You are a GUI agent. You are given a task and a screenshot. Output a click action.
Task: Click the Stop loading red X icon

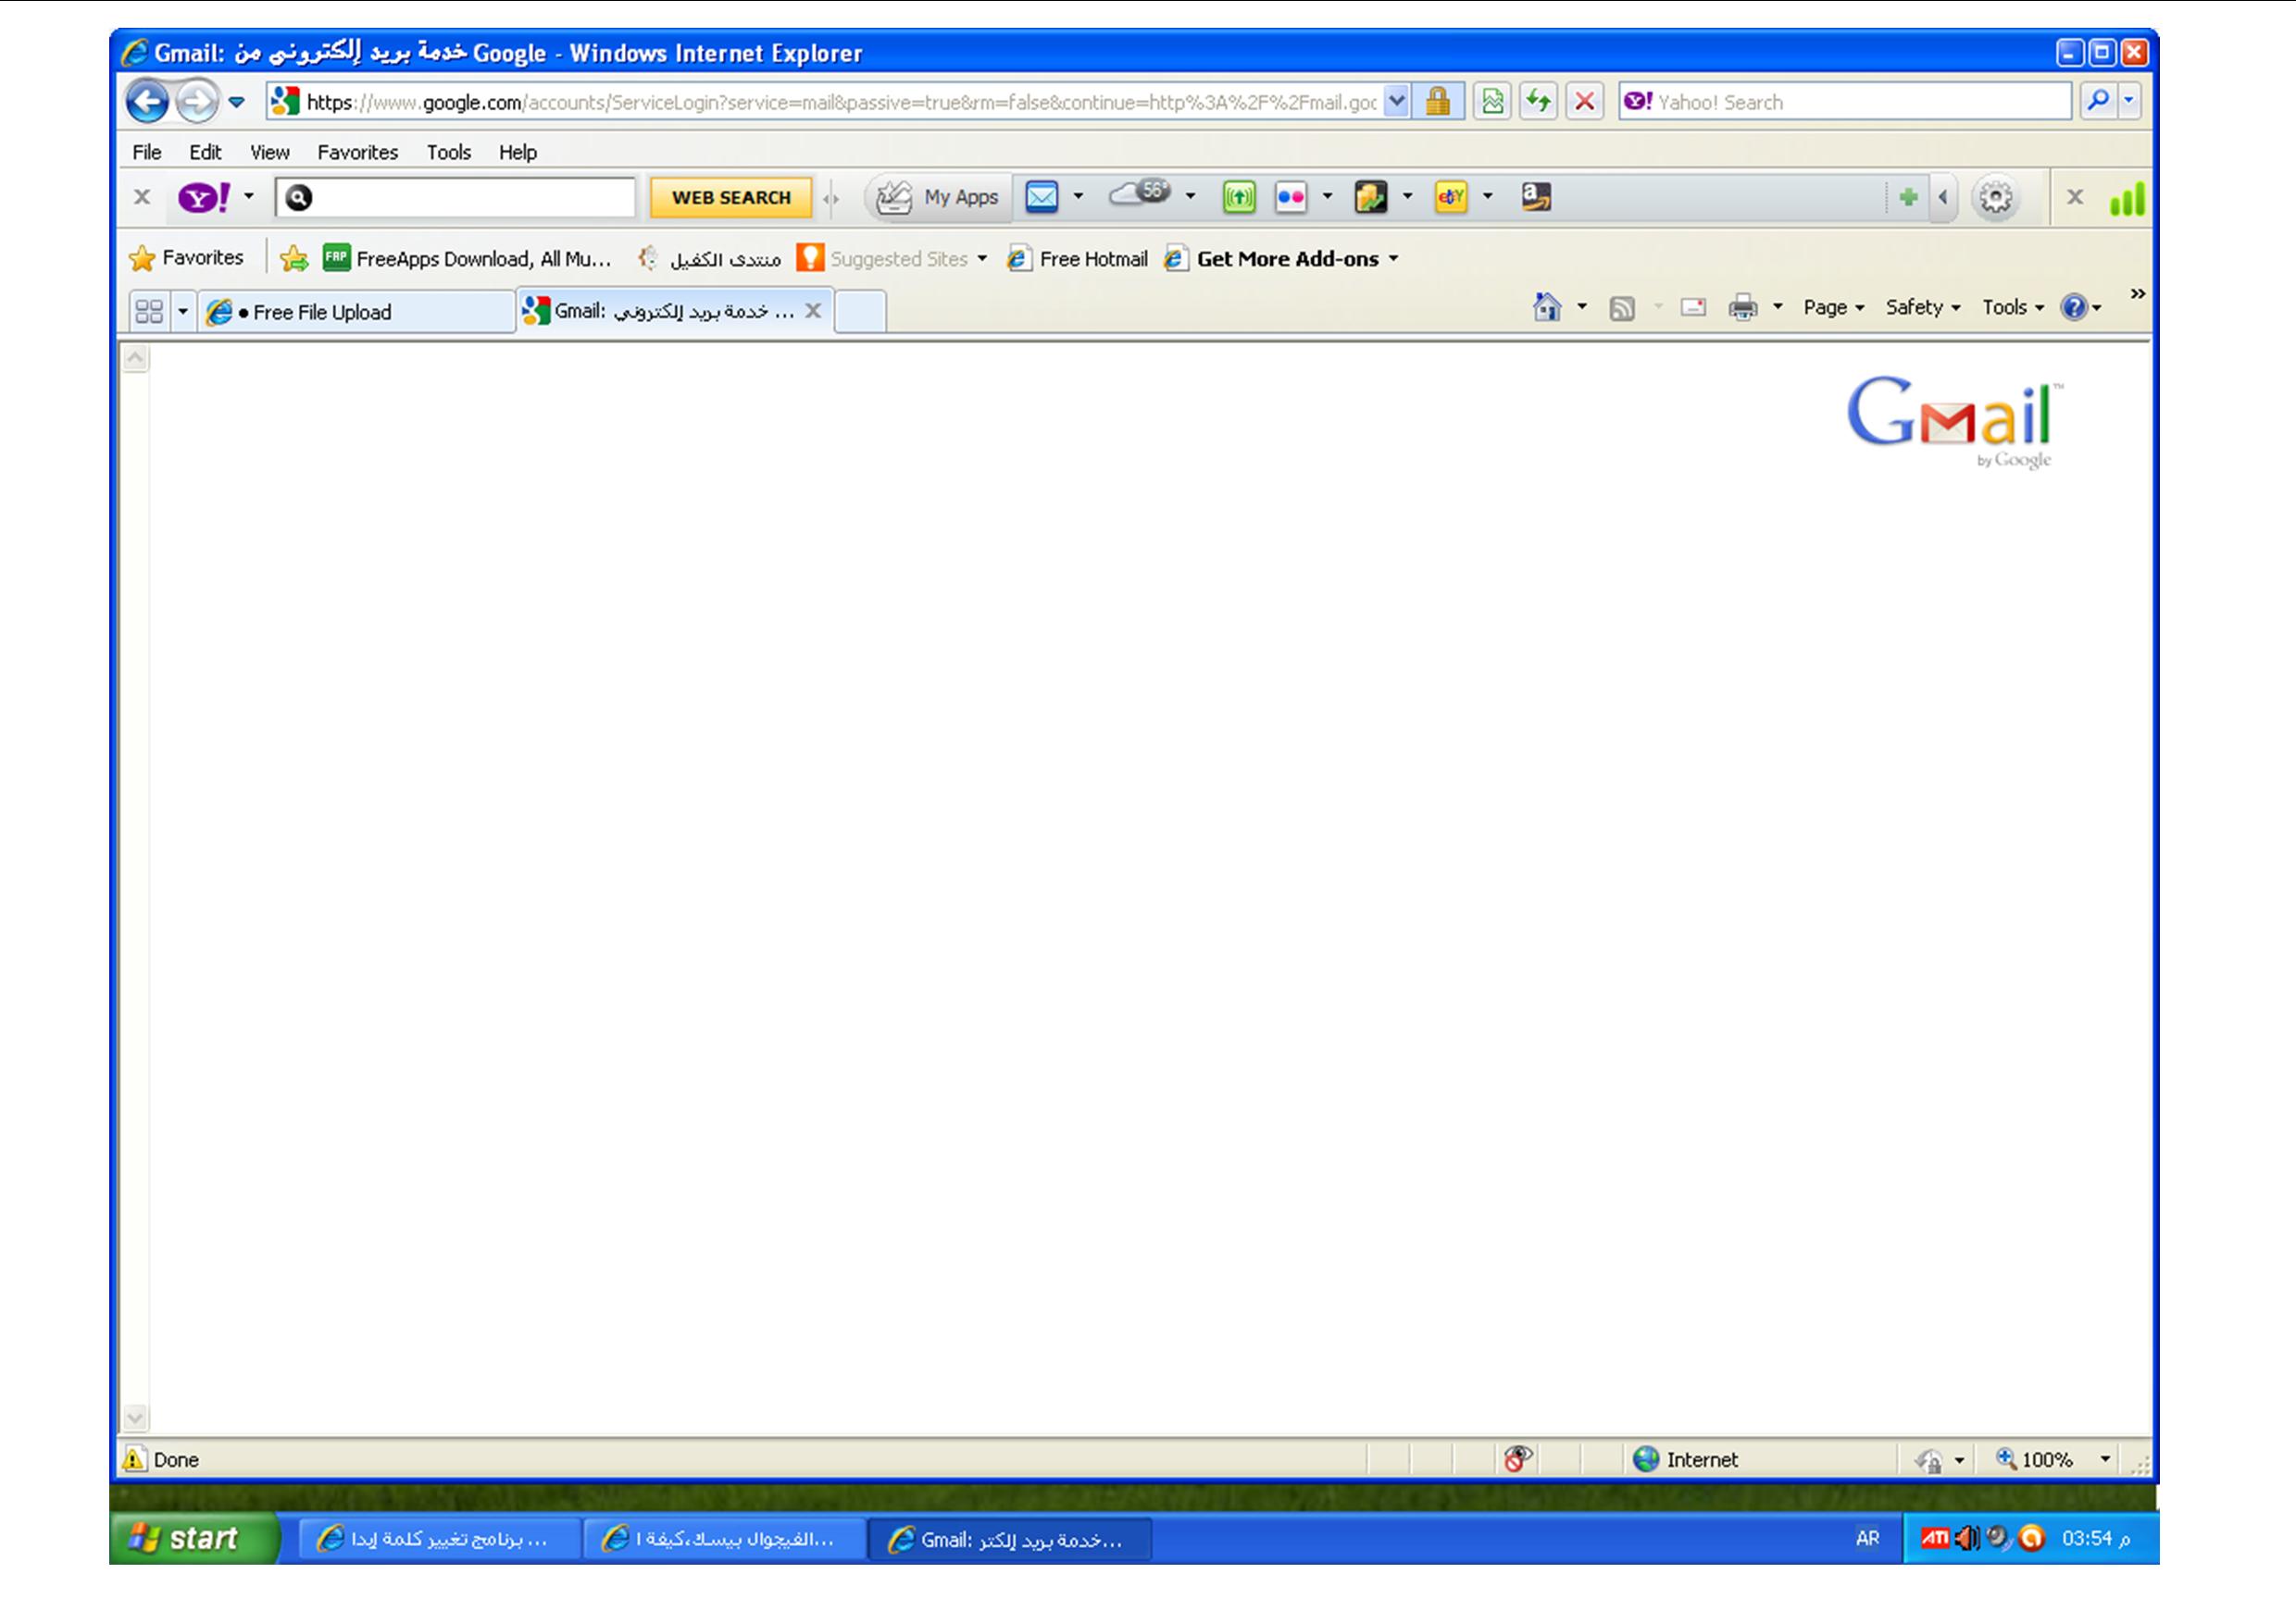click(1584, 101)
